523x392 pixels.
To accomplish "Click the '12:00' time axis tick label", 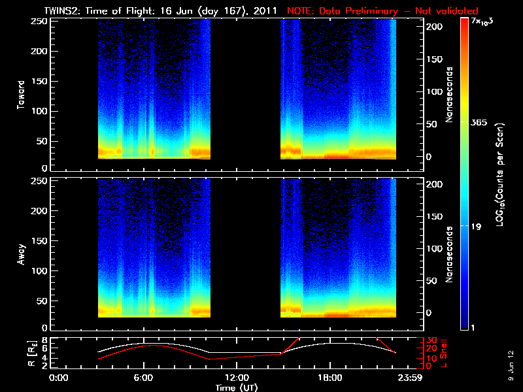I will [237, 378].
